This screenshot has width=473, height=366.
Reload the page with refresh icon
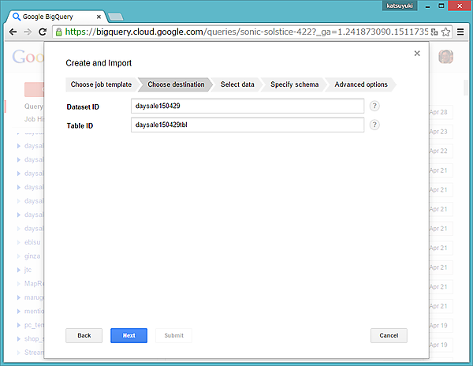43,32
